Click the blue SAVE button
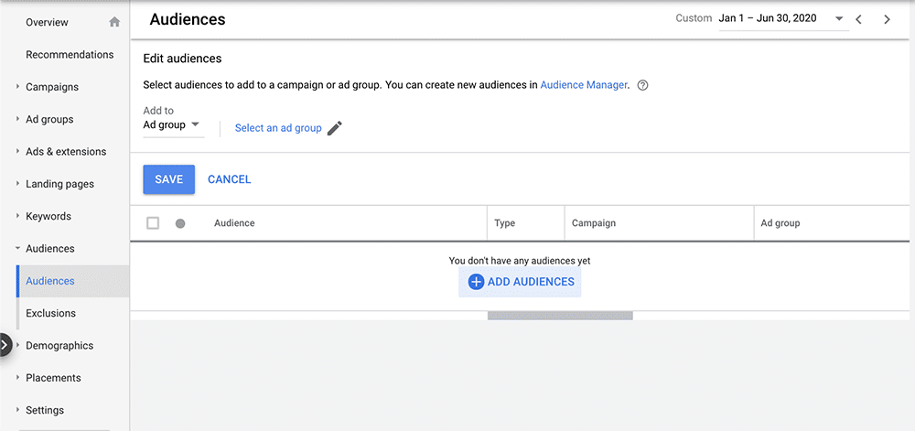The height and width of the screenshot is (431, 915). (x=169, y=179)
